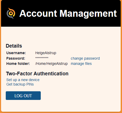Click the word files in manage files
Screen dimensions: 122x113
coord(88,64)
